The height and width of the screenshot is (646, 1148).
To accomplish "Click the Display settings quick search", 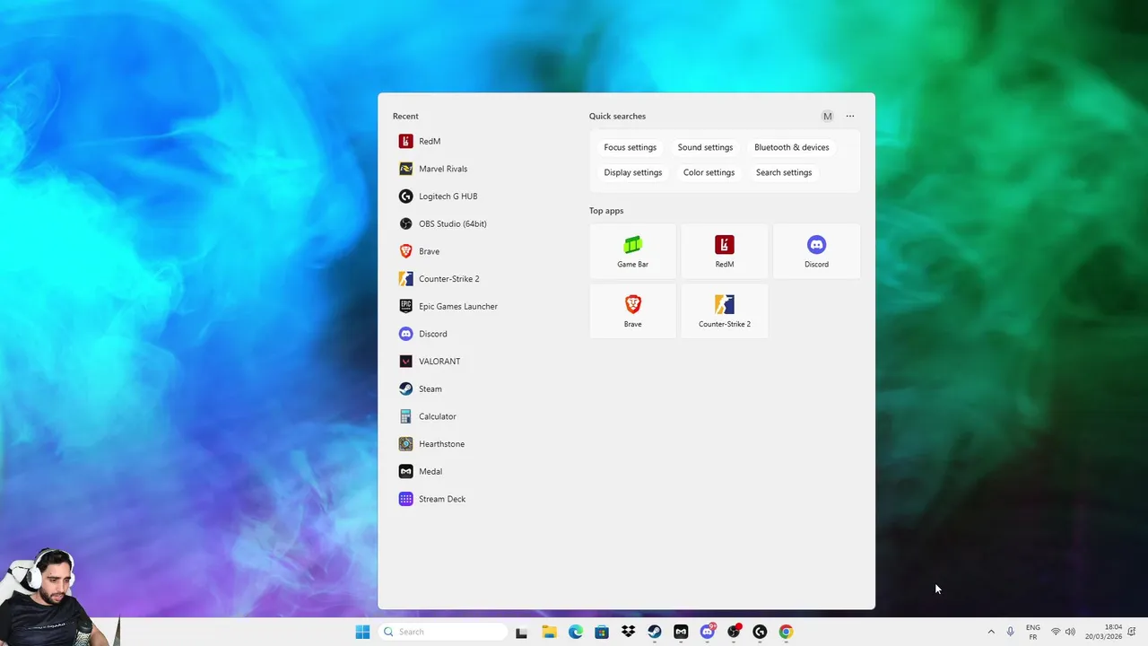I will (633, 172).
